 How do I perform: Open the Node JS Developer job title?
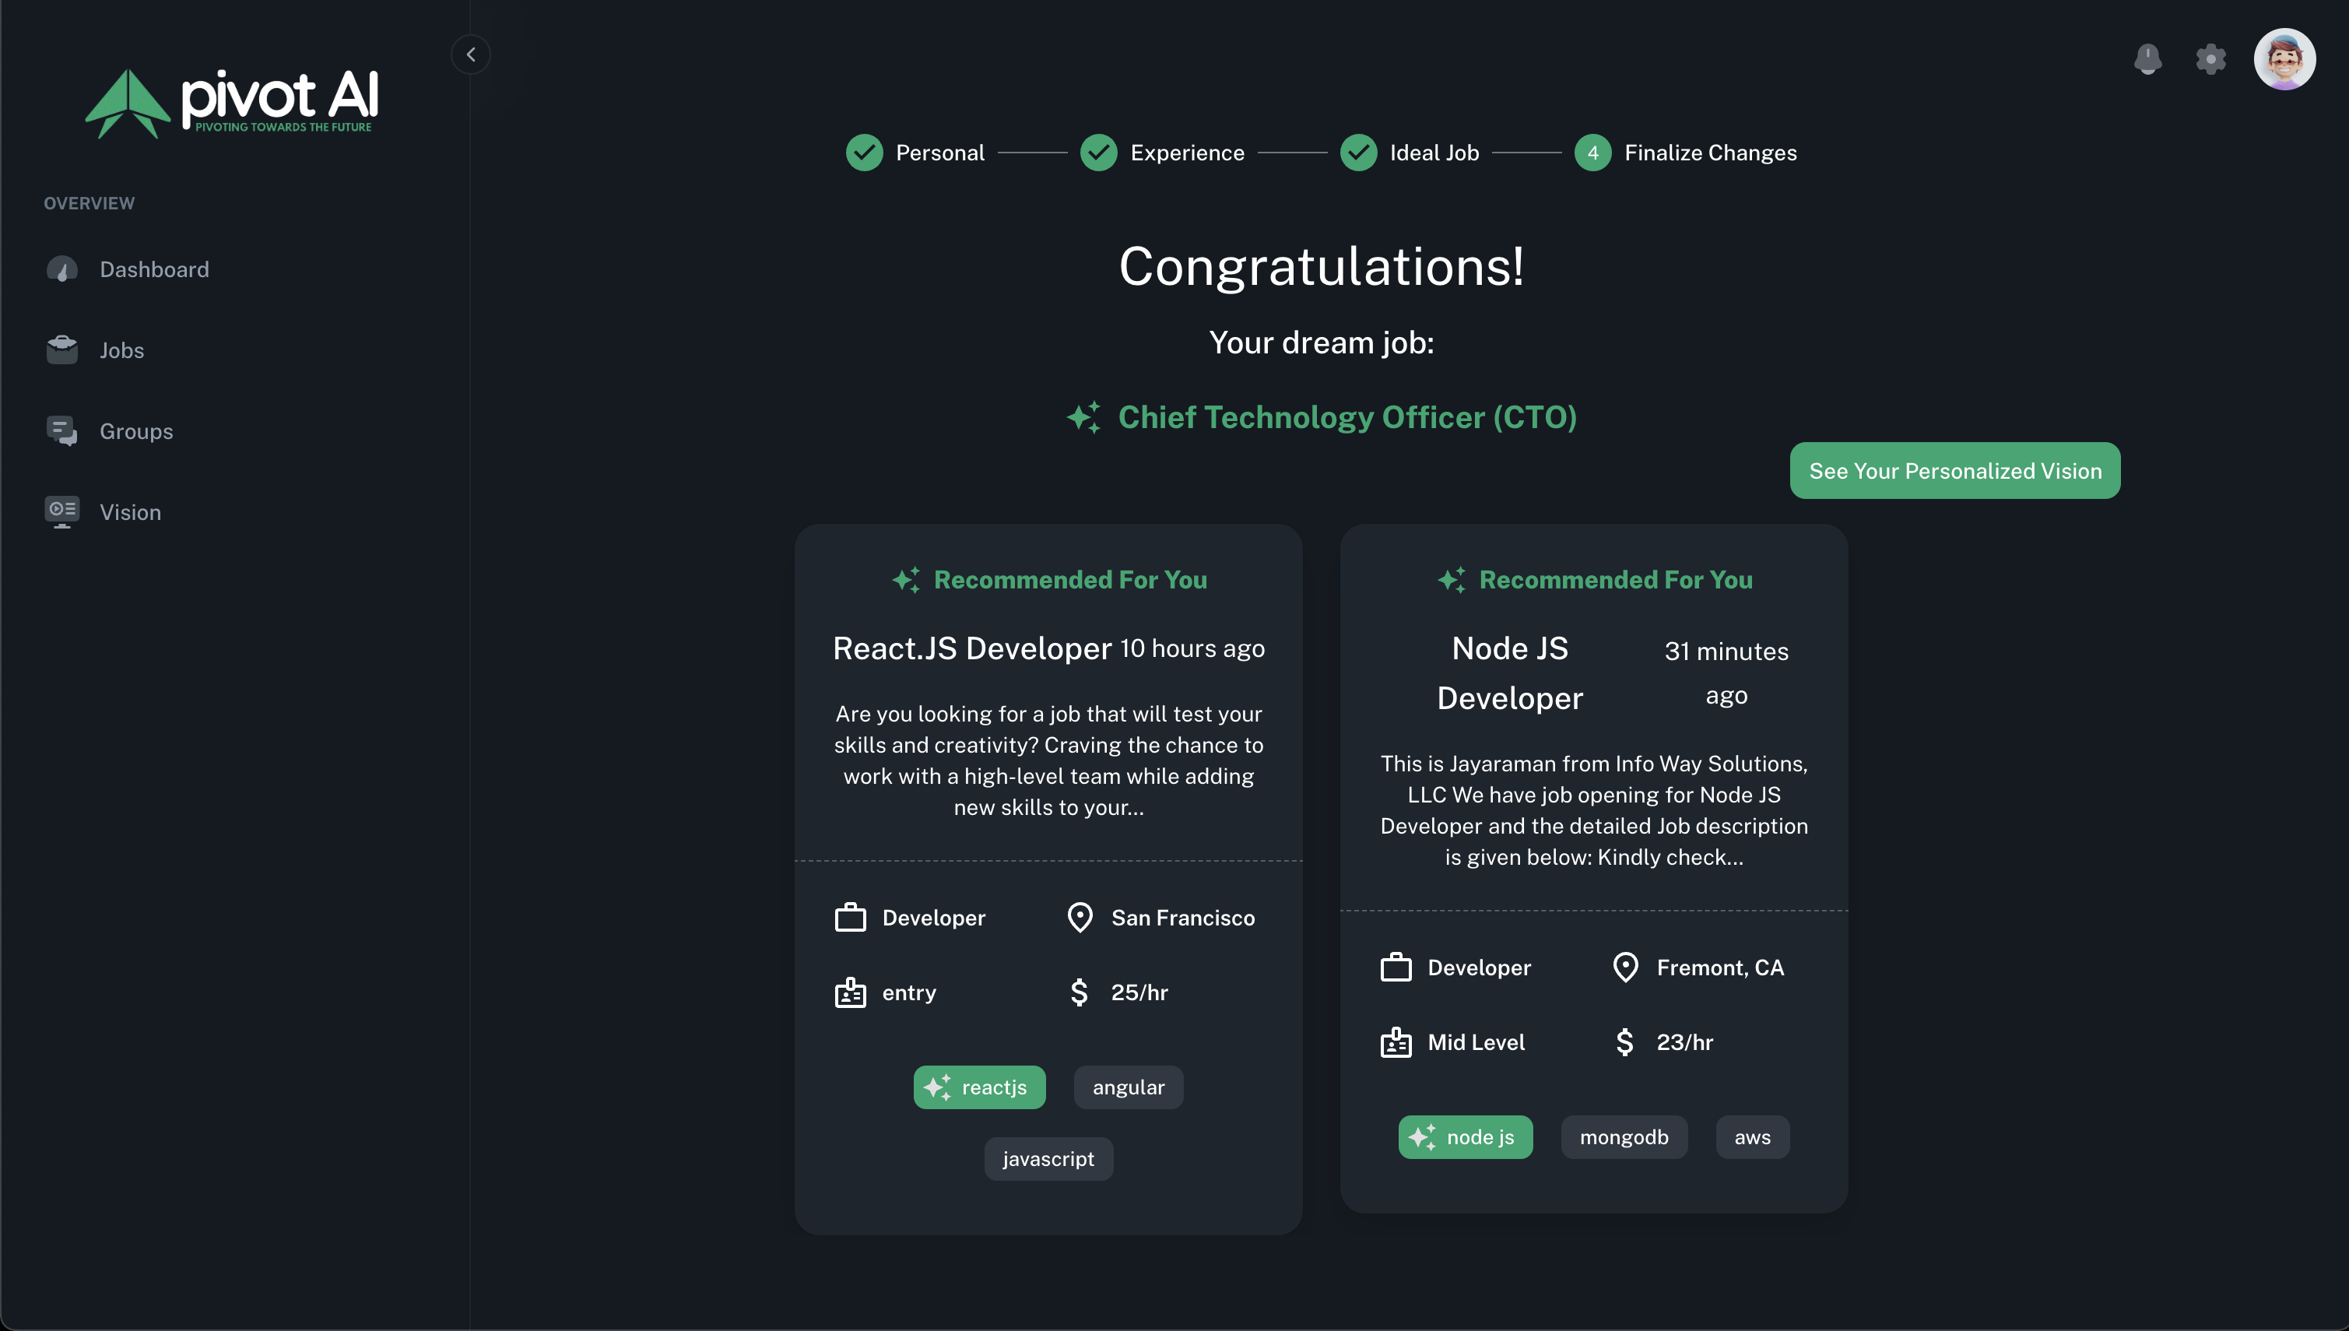pyautogui.click(x=1509, y=673)
